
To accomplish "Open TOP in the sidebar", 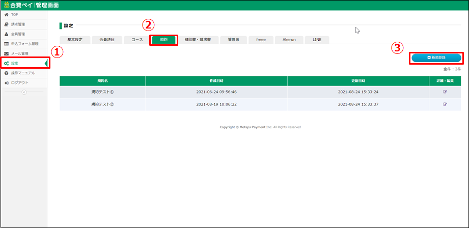I will pyautogui.click(x=14, y=15).
